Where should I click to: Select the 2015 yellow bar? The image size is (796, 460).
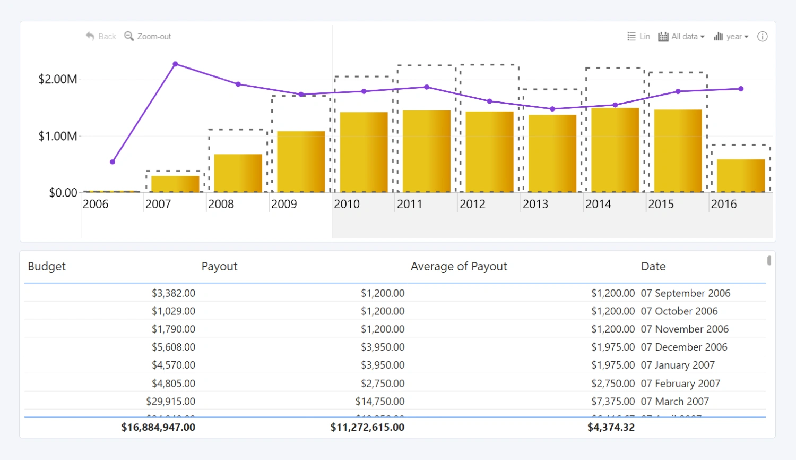tap(678, 151)
